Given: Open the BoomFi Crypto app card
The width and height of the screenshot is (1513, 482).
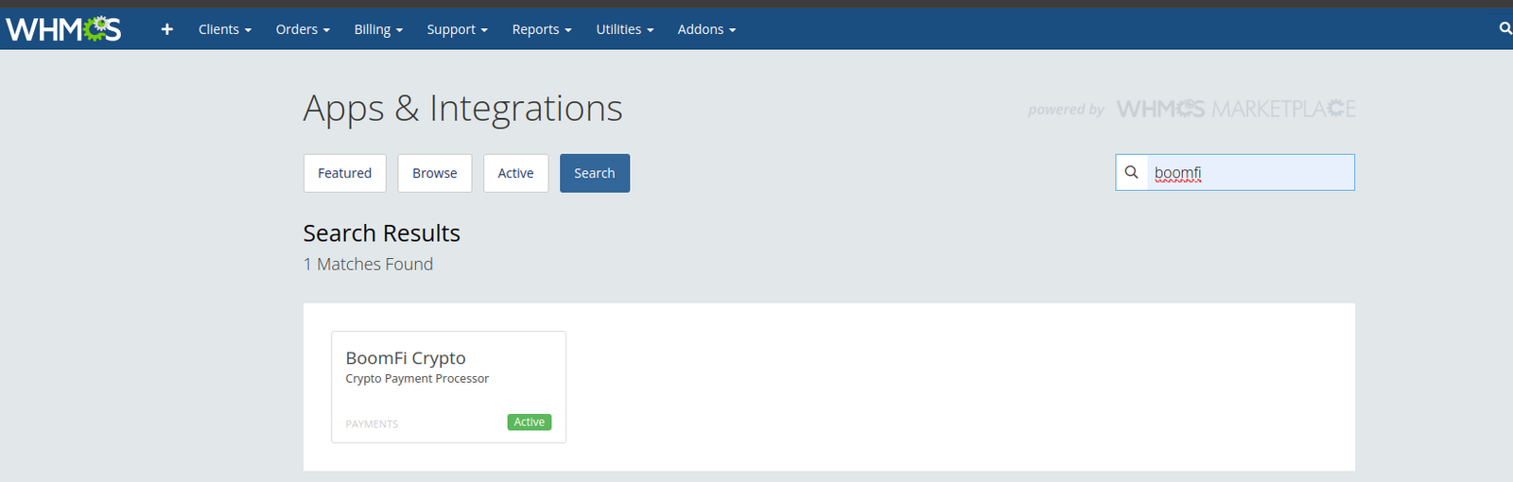Looking at the screenshot, I should [x=448, y=387].
